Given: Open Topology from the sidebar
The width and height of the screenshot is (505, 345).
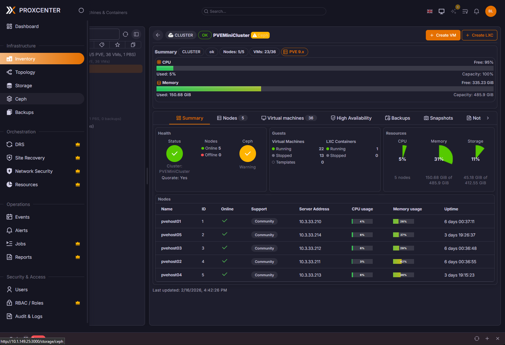Looking at the screenshot, I should coord(25,72).
